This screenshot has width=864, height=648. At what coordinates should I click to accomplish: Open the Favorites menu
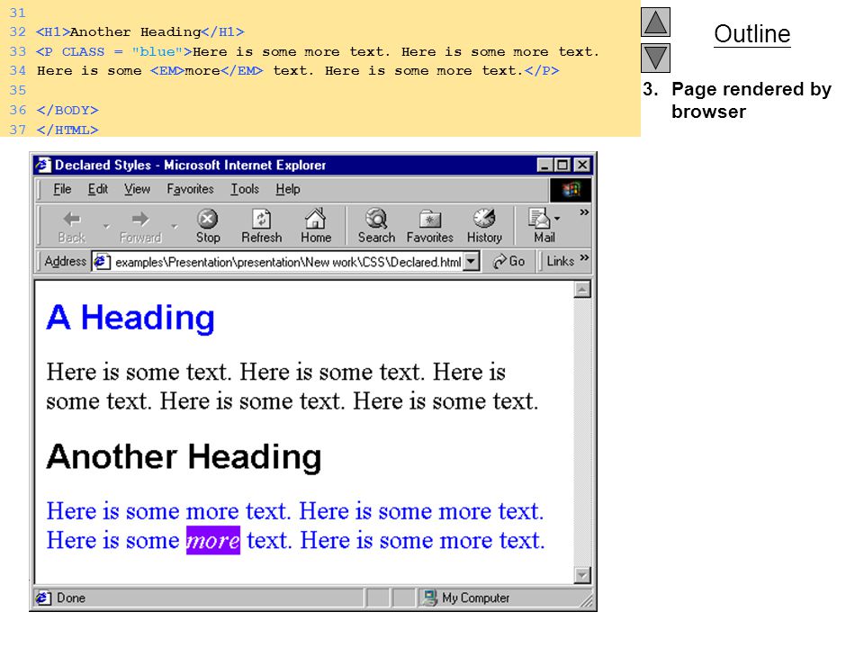tap(190, 189)
